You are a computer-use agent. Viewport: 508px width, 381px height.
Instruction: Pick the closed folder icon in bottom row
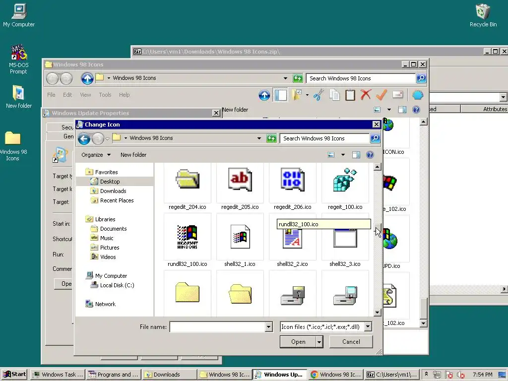click(x=187, y=292)
